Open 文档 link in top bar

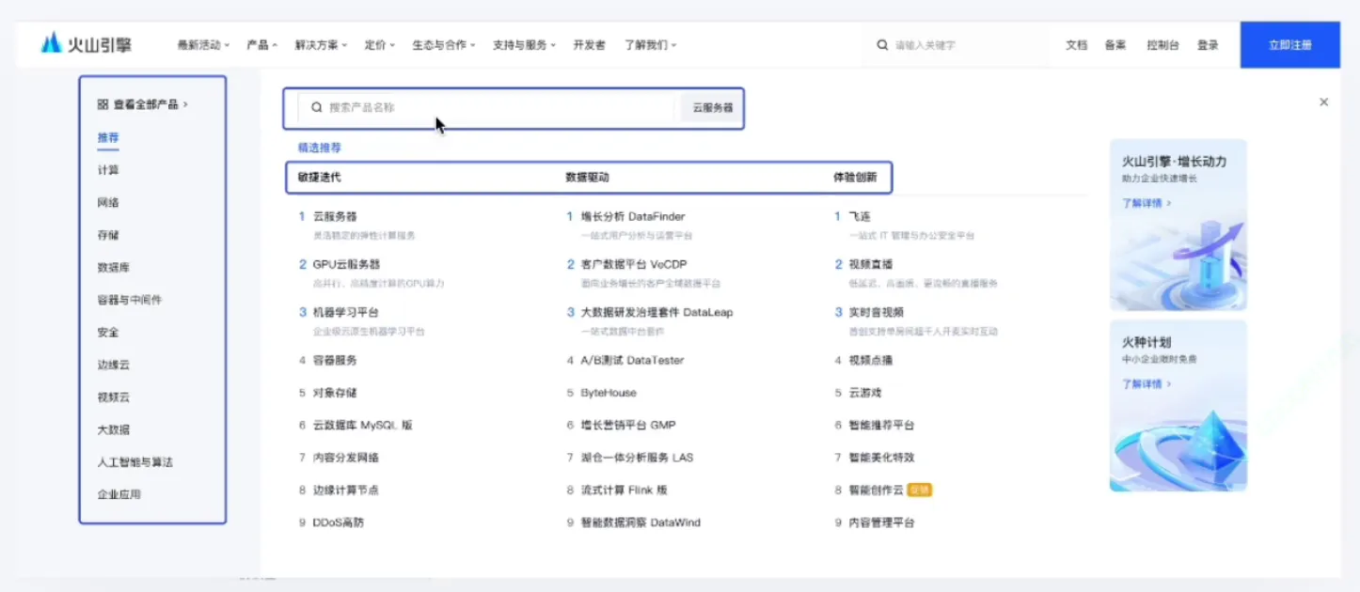coord(1076,44)
